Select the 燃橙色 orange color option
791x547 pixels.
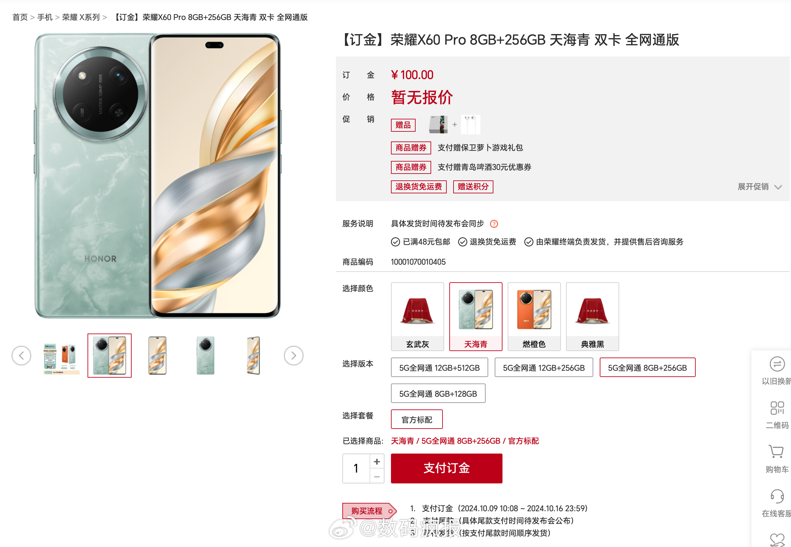(534, 316)
